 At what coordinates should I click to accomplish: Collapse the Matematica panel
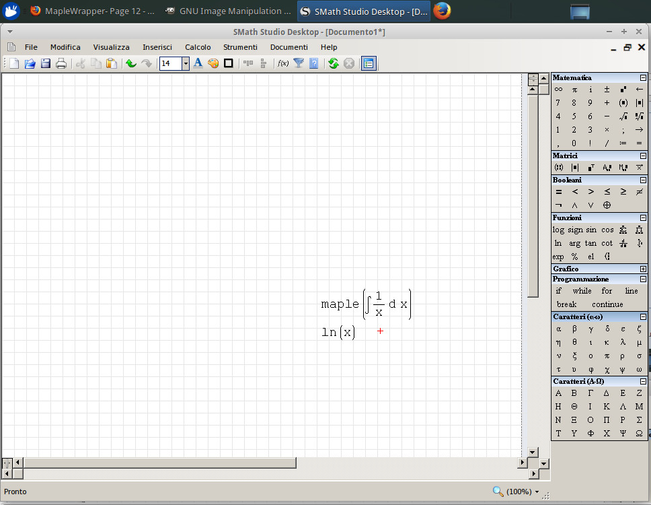click(643, 78)
